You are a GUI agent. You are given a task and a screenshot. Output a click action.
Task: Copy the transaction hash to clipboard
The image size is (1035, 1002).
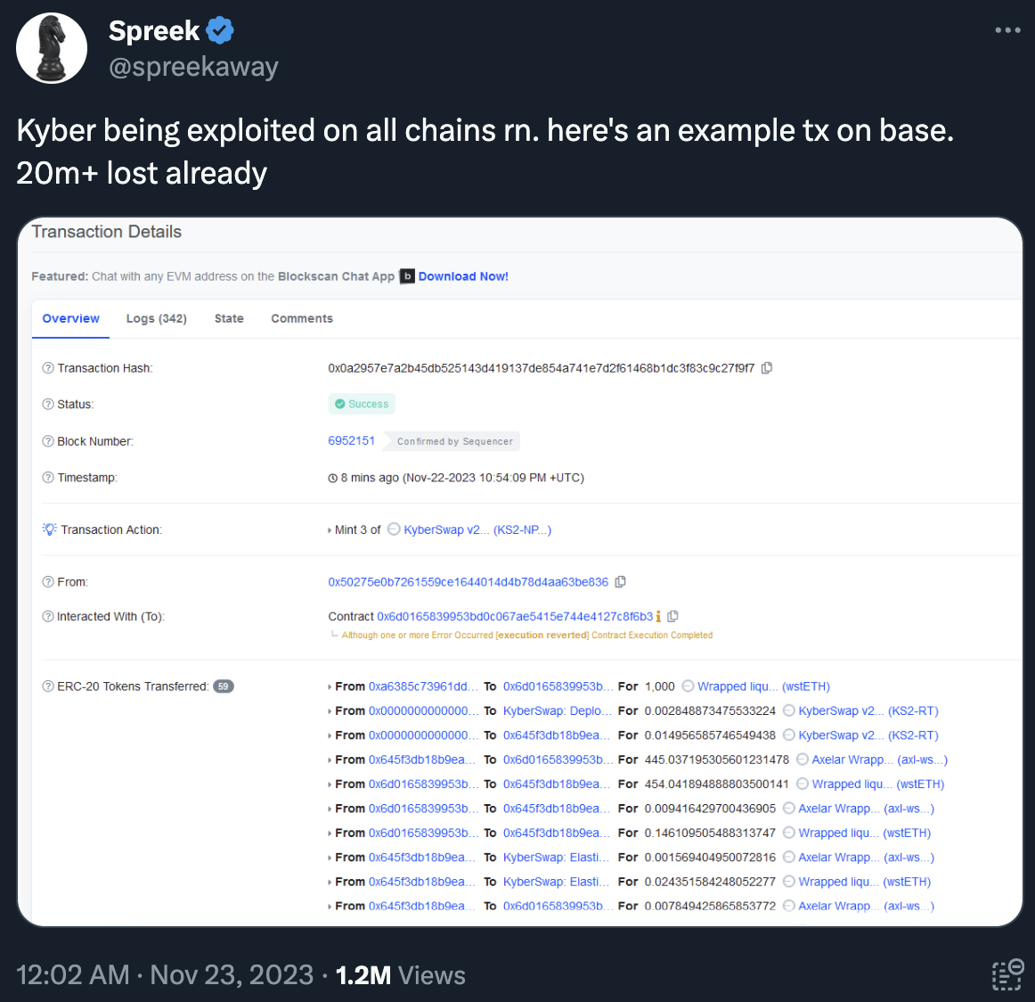[x=767, y=367]
